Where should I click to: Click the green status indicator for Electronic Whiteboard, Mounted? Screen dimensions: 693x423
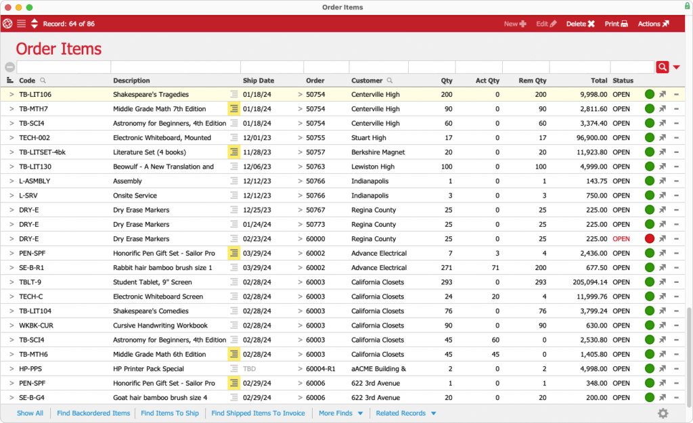click(650, 137)
